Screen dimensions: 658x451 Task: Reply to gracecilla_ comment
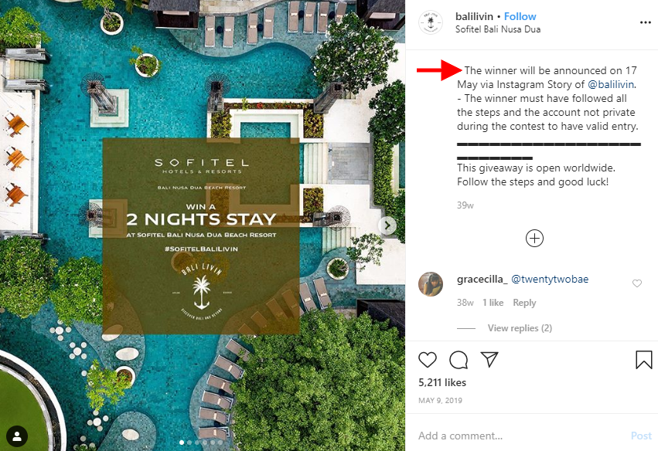coord(524,303)
